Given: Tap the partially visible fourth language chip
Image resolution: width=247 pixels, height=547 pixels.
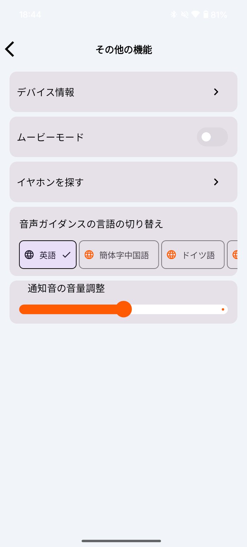Looking at the screenshot, I should [233, 254].
